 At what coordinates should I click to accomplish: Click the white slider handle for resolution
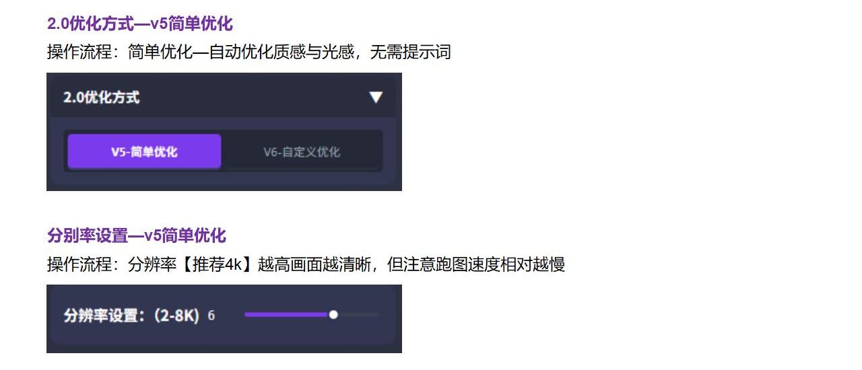click(x=333, y=315)
